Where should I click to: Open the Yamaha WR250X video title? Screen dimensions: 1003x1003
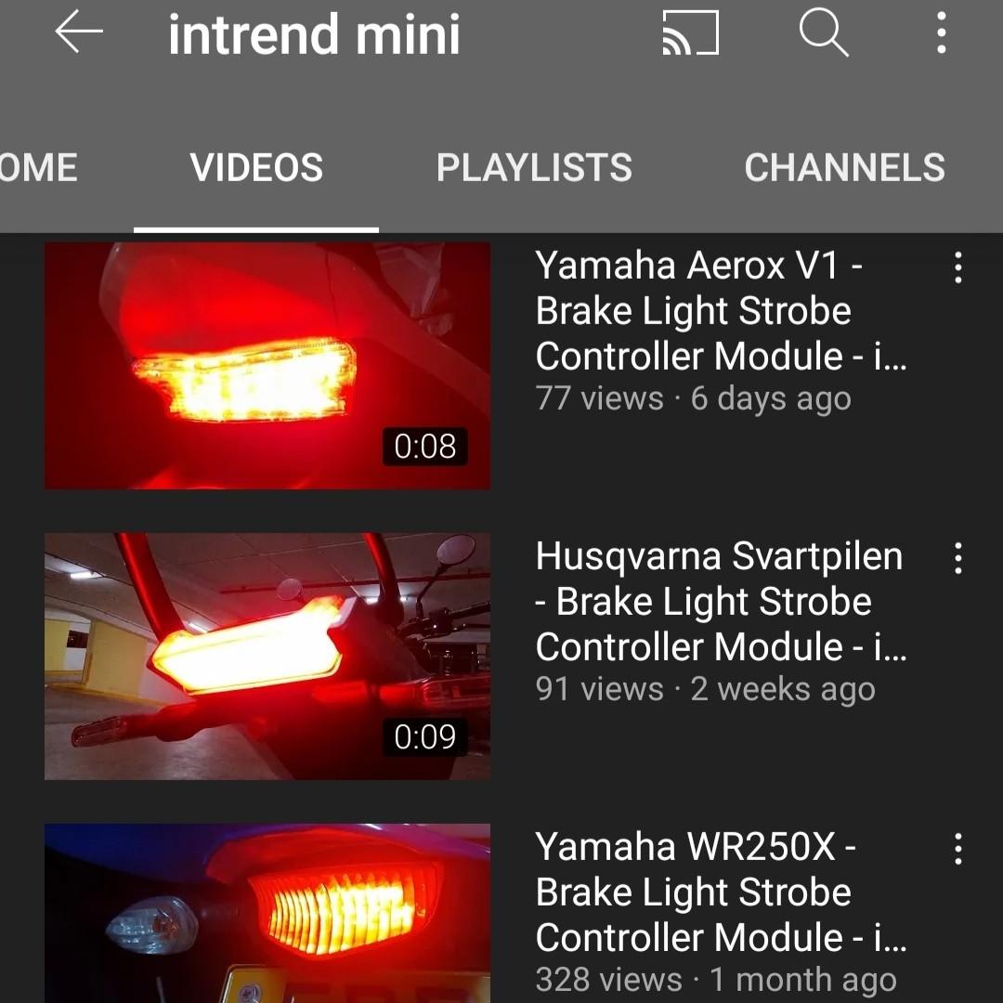coord(721,892)
